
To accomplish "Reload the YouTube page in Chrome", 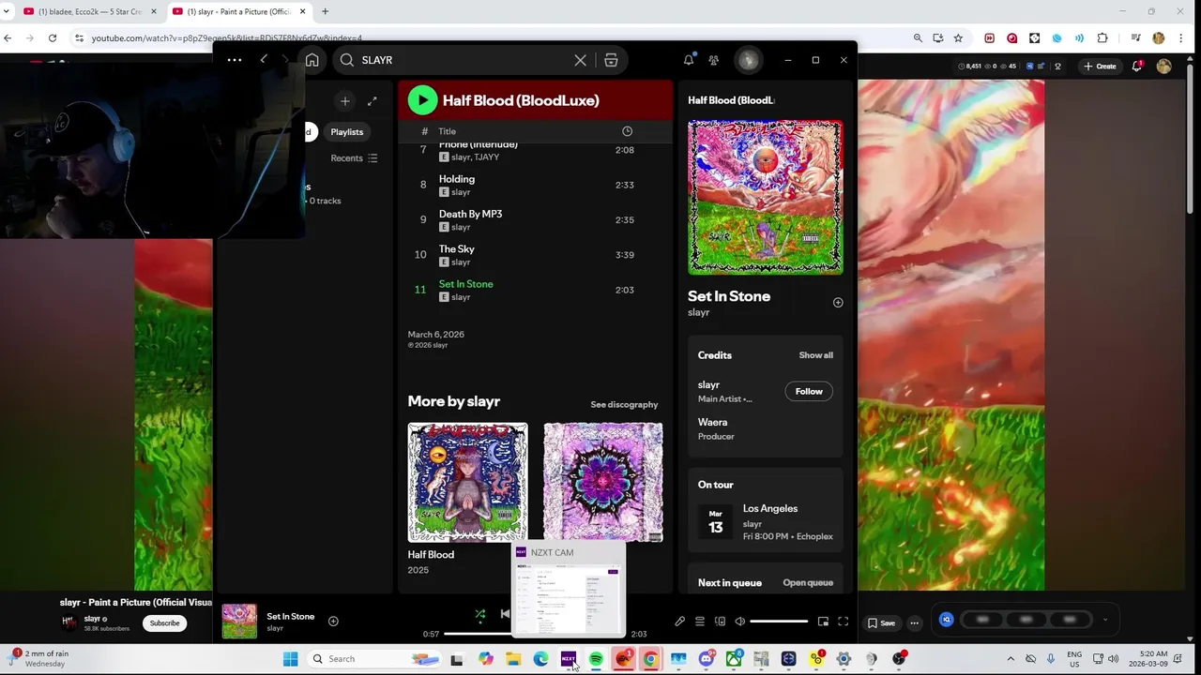I will (x=53, y=38).
